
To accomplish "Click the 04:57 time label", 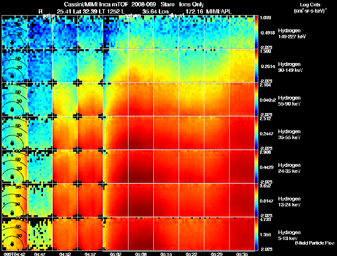I will tap(90, 254).
